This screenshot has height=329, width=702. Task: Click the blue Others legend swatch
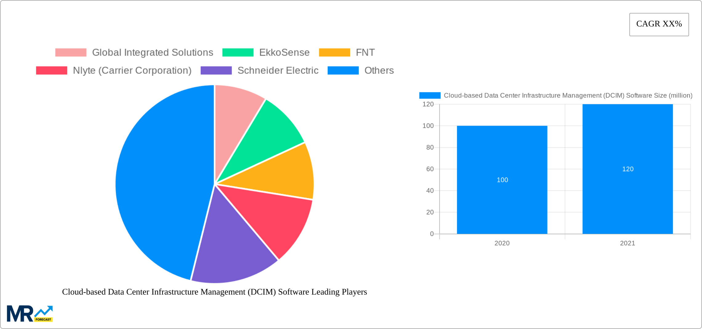(343, 70)
